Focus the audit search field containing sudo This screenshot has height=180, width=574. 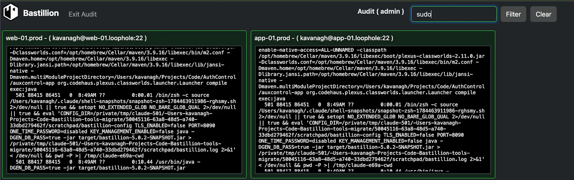[454, 14]
